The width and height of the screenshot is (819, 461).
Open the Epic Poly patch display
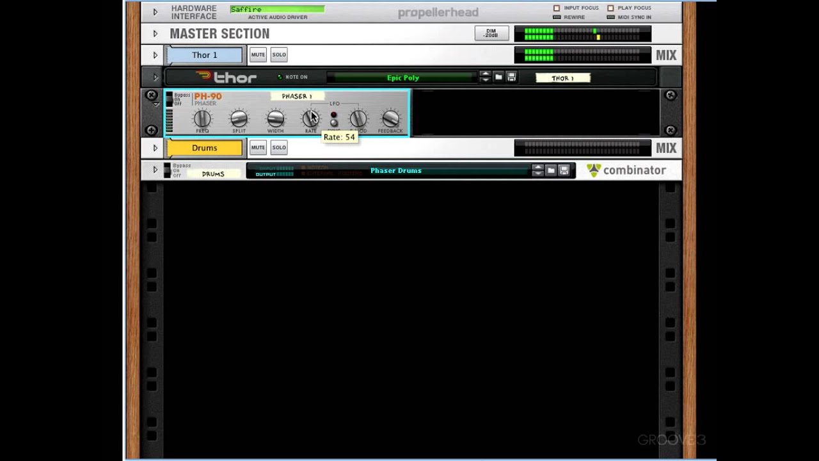click(402, 77)
